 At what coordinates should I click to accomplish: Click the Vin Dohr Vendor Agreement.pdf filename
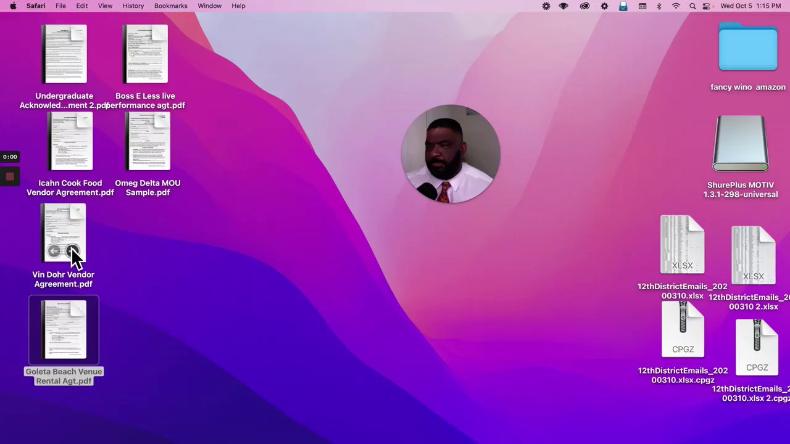click(63, 279)
